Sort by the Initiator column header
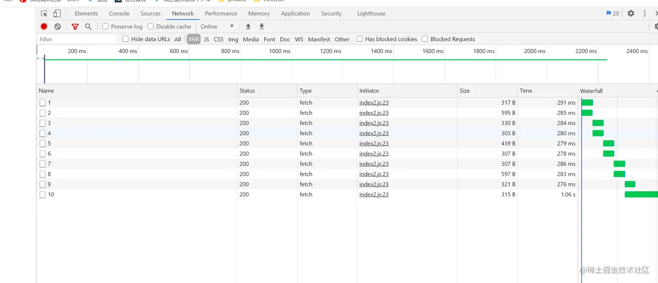Image resolution: width=658 pixels, height=283 pixels. click(407, 91)
